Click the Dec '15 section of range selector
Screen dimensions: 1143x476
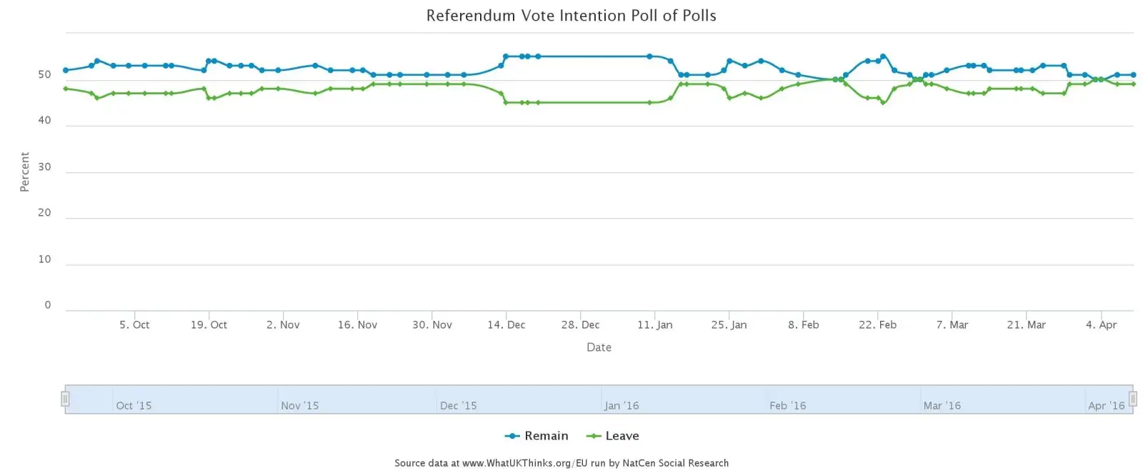[x=458, y=405]
